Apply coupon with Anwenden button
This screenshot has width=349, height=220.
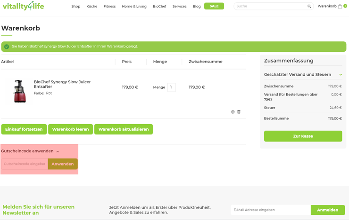coord(63,164)
